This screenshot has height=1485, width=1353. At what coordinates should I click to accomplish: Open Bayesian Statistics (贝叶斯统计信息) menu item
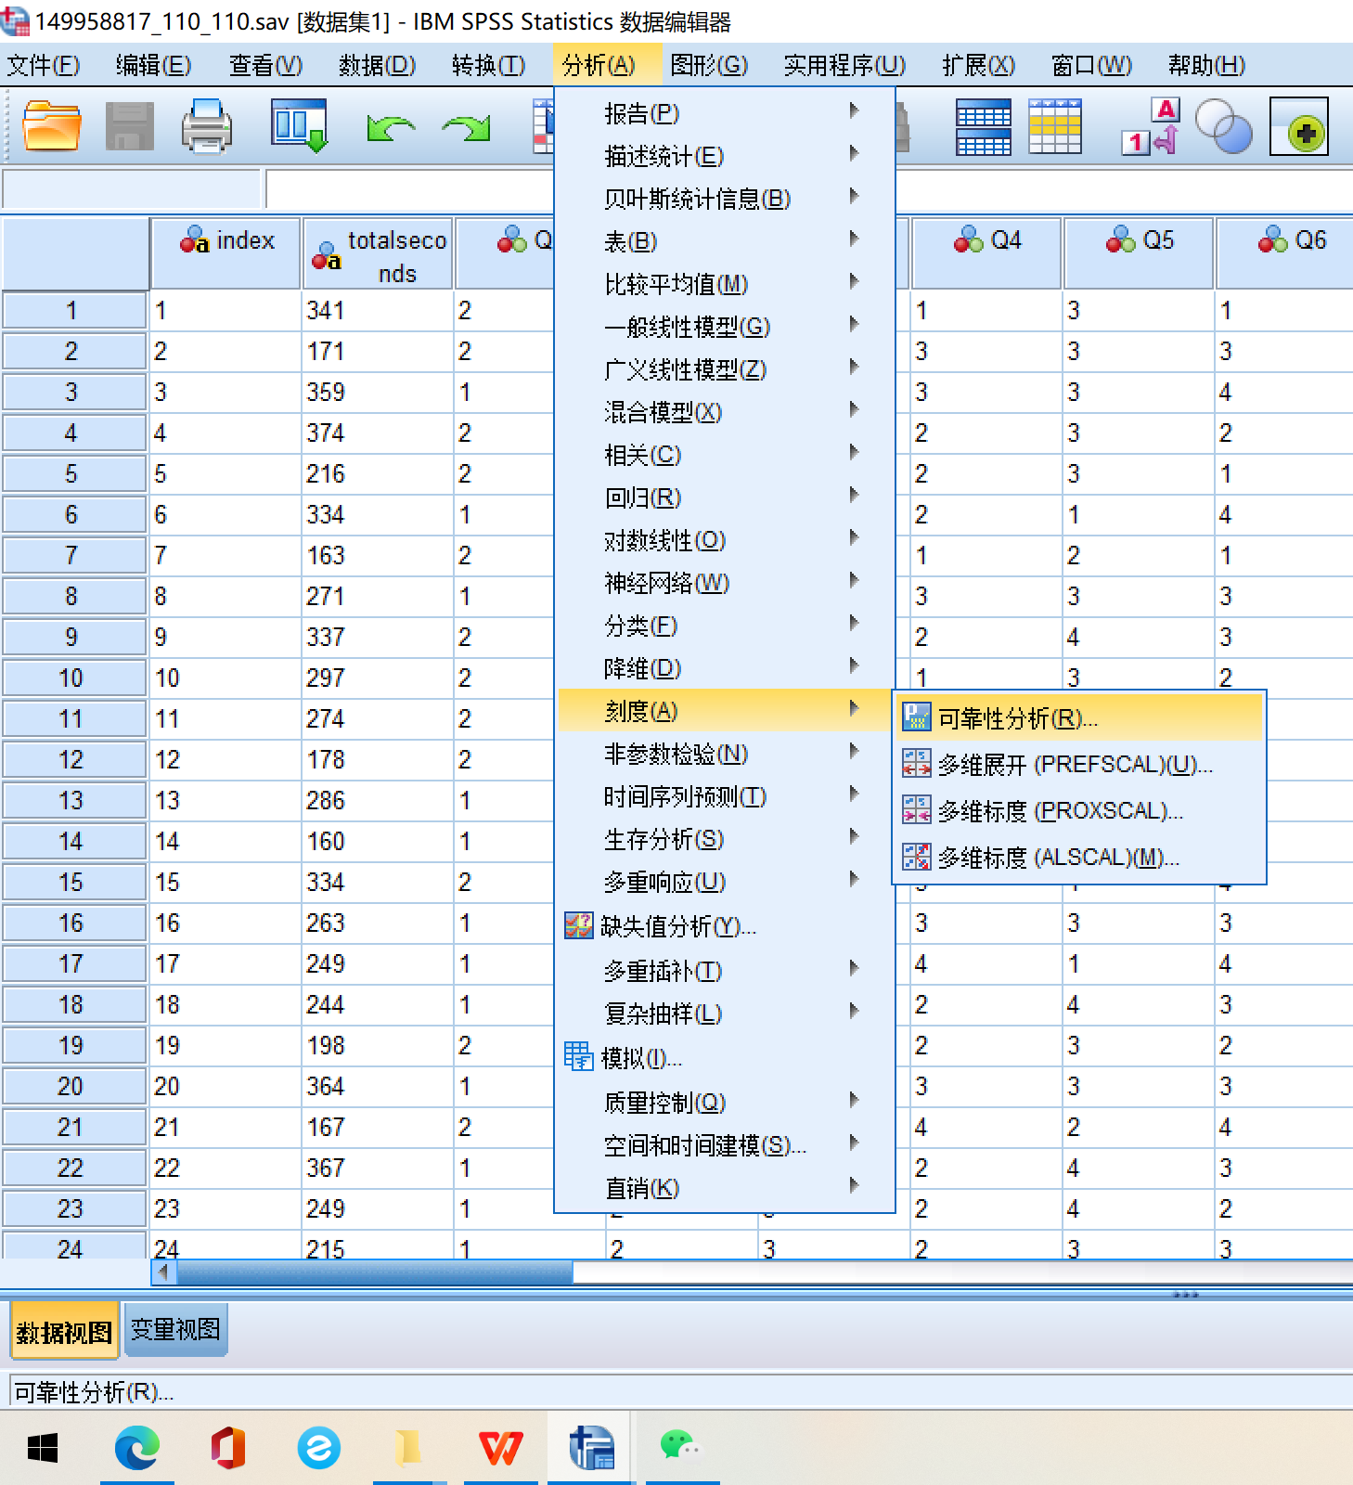coord(725,199)
